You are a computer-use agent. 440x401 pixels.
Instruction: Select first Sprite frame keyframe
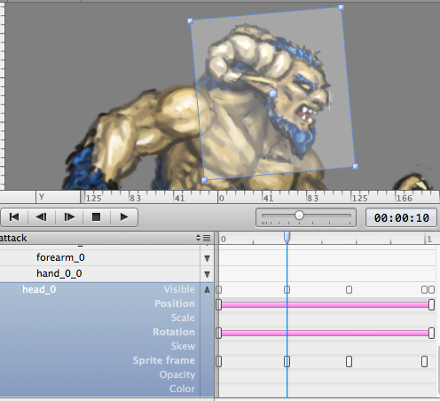click(219, 361)
